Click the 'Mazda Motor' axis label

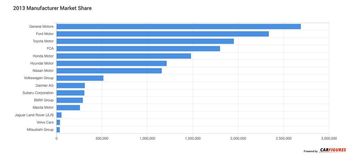click(x=43, y=108)
